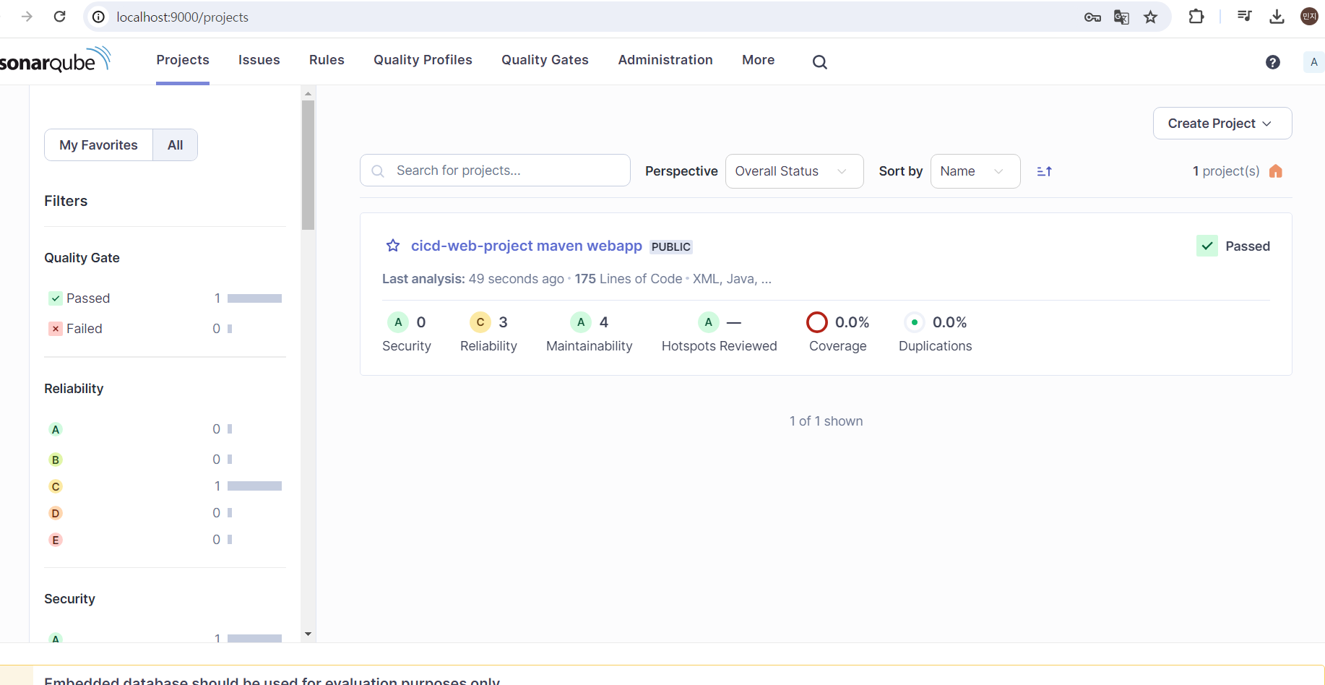Open the Chrome profile avatar
The image size is (1325, 685).
(1309, 17)
